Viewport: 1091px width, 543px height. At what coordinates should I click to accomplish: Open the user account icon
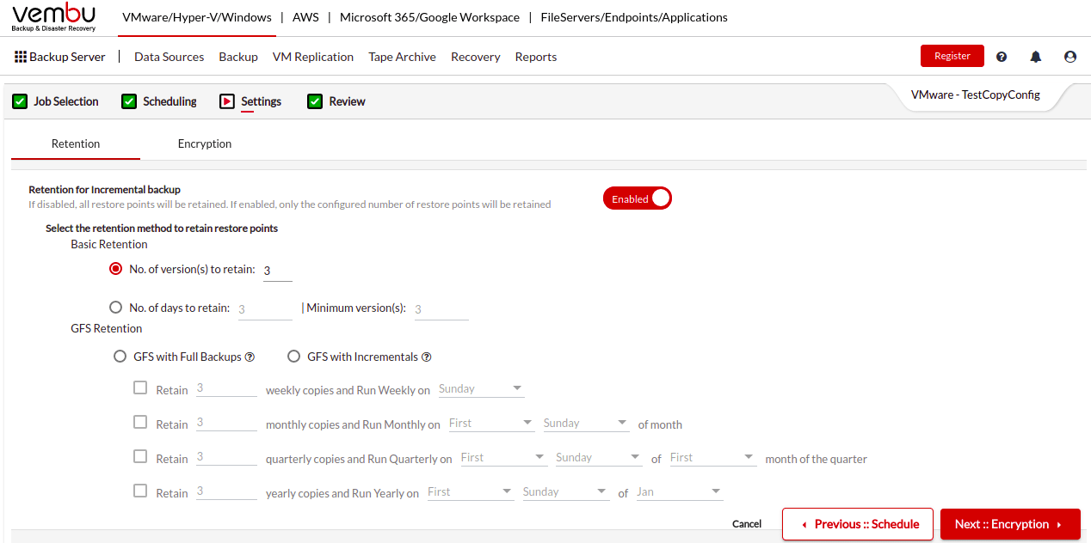1070,57
